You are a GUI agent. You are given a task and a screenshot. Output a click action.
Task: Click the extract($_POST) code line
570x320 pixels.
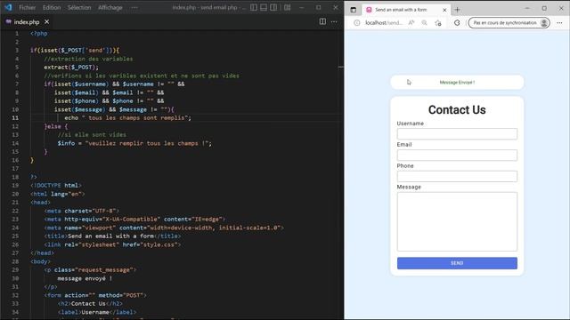tap(71, 68)
